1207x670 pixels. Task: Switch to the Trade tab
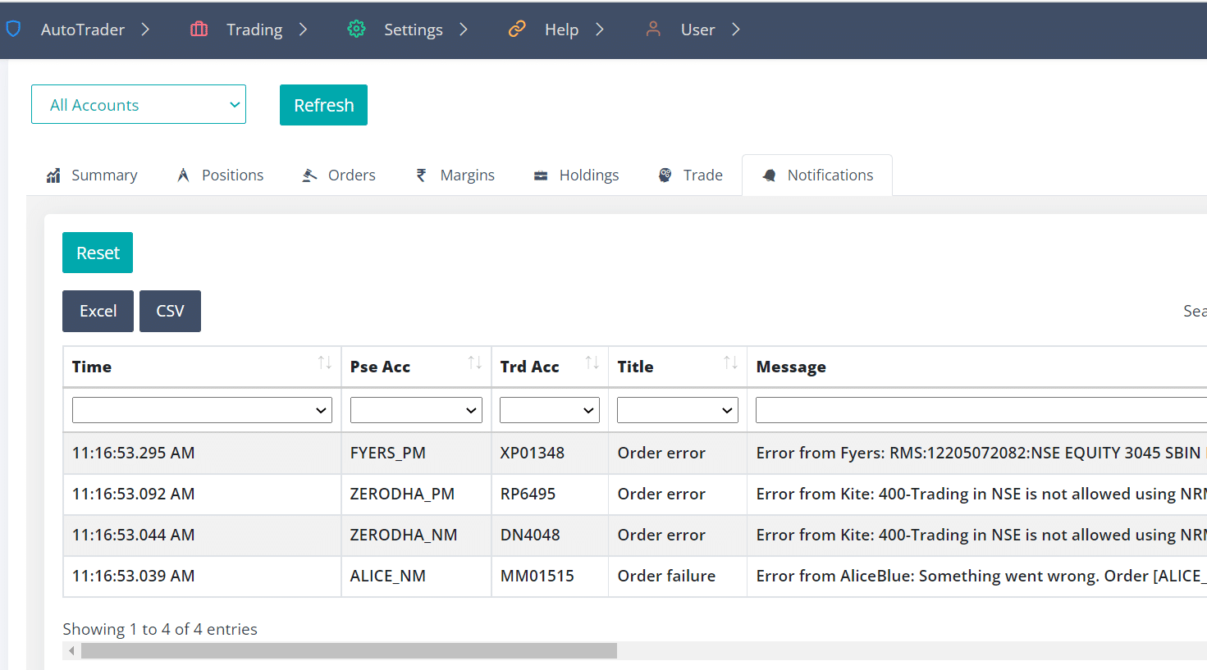pos(691,175)
